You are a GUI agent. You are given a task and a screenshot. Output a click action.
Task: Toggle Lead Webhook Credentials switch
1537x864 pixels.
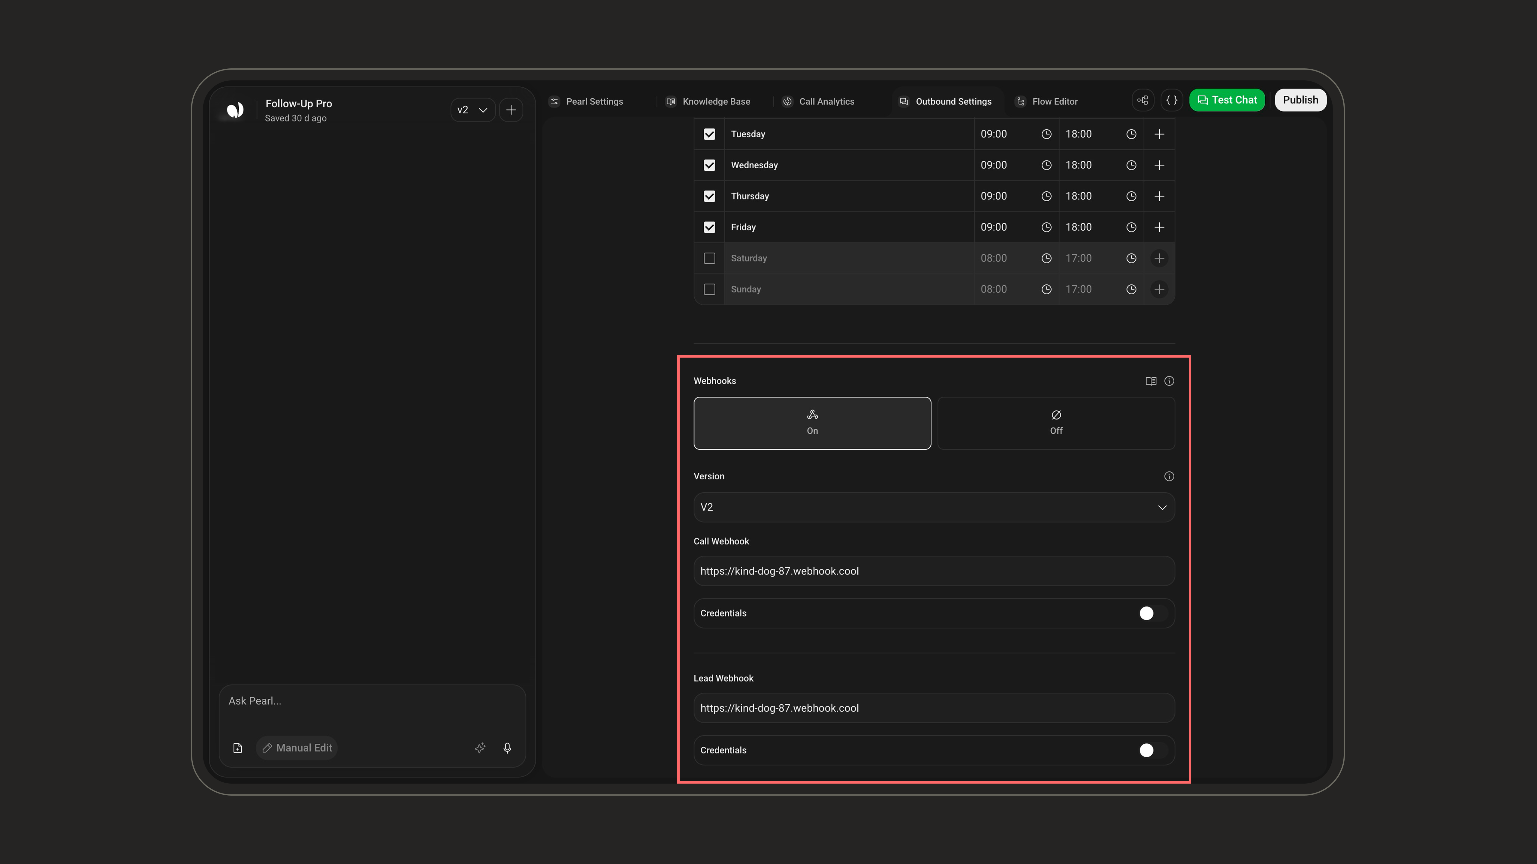coord(1153,751)
